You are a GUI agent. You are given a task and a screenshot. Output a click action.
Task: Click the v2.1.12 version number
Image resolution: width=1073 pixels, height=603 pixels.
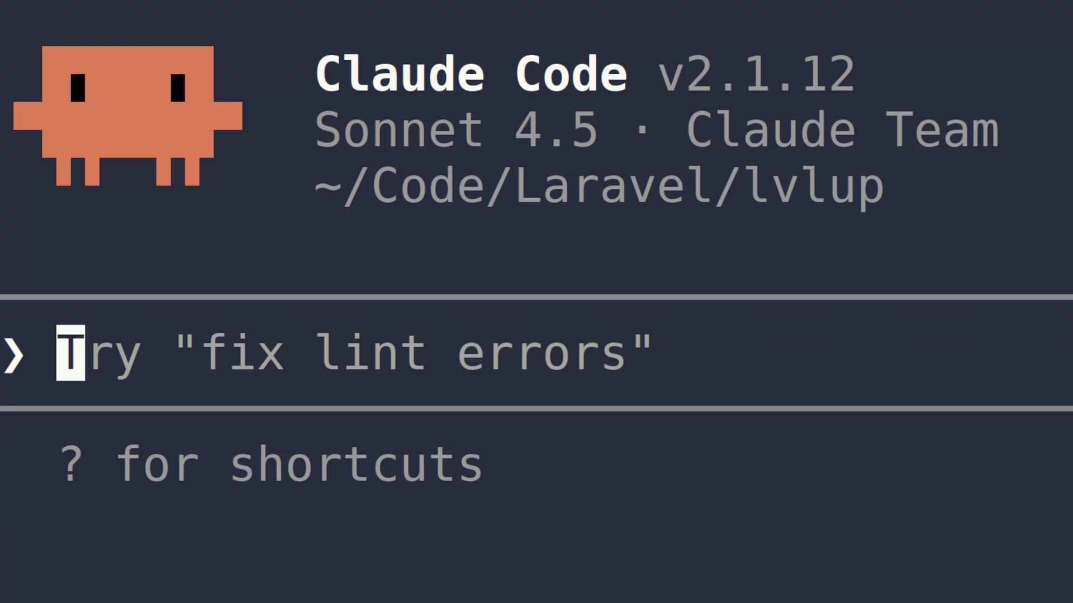coord(756,74)
